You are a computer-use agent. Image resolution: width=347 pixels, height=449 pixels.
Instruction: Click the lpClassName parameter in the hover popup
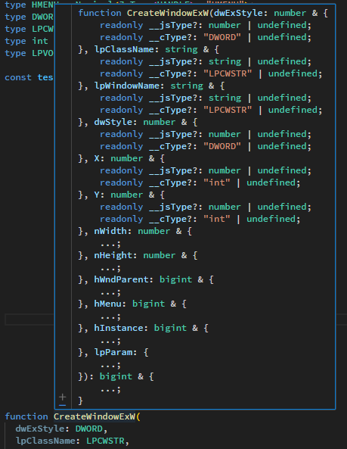coord(124,49)
